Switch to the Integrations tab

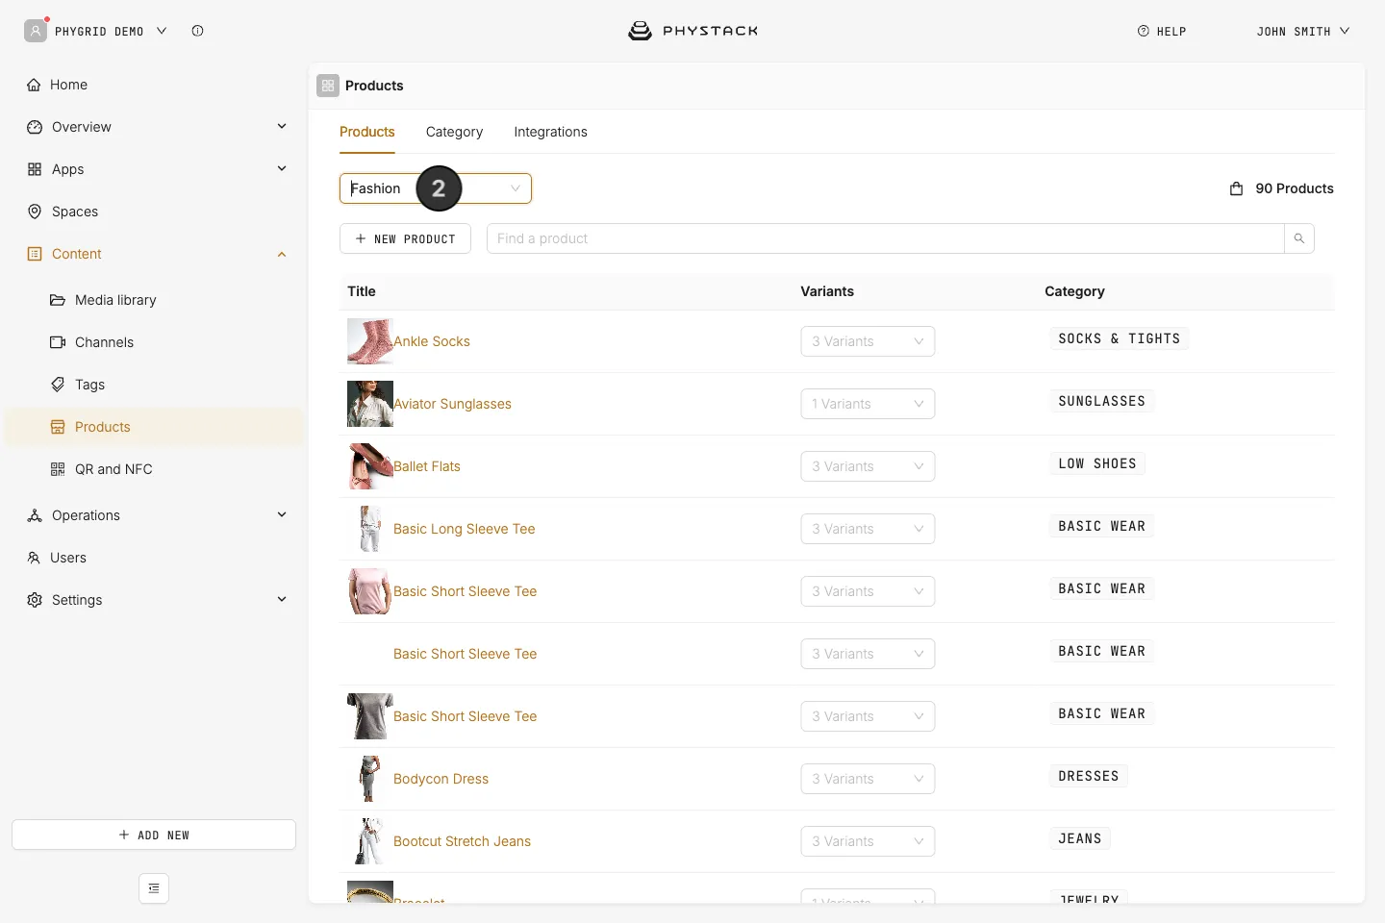point(550,132)
